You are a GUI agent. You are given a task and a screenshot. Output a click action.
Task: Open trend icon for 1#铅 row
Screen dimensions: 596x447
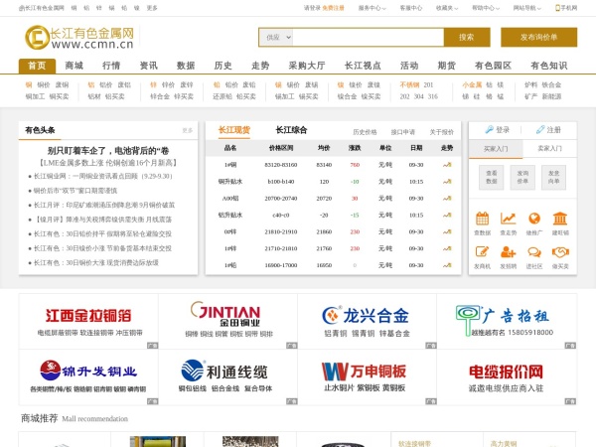(447, 265)
